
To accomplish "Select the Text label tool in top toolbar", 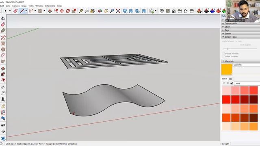I will point(87,11).
